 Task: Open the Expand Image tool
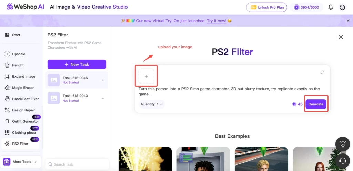[20, 77]
